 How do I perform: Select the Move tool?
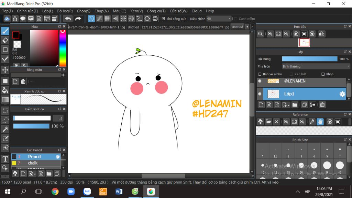(x=5, y=70)
